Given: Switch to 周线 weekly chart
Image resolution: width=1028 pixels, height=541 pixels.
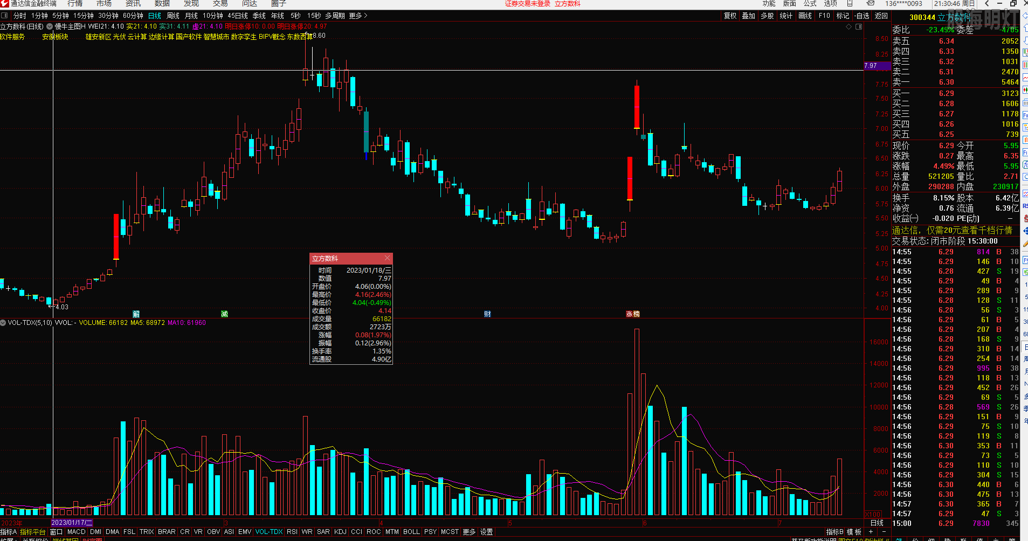Looking at the screenshot, I should (x=173, y=16).
